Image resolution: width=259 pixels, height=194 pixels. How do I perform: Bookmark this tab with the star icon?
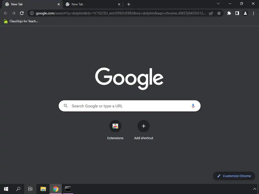point(219,13)
